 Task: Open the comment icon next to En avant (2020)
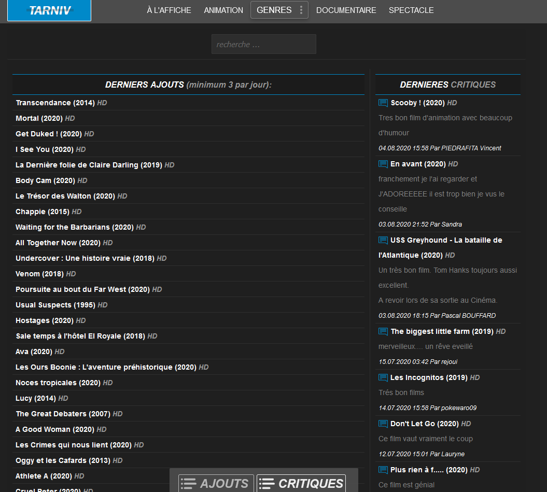coord(383,164)
